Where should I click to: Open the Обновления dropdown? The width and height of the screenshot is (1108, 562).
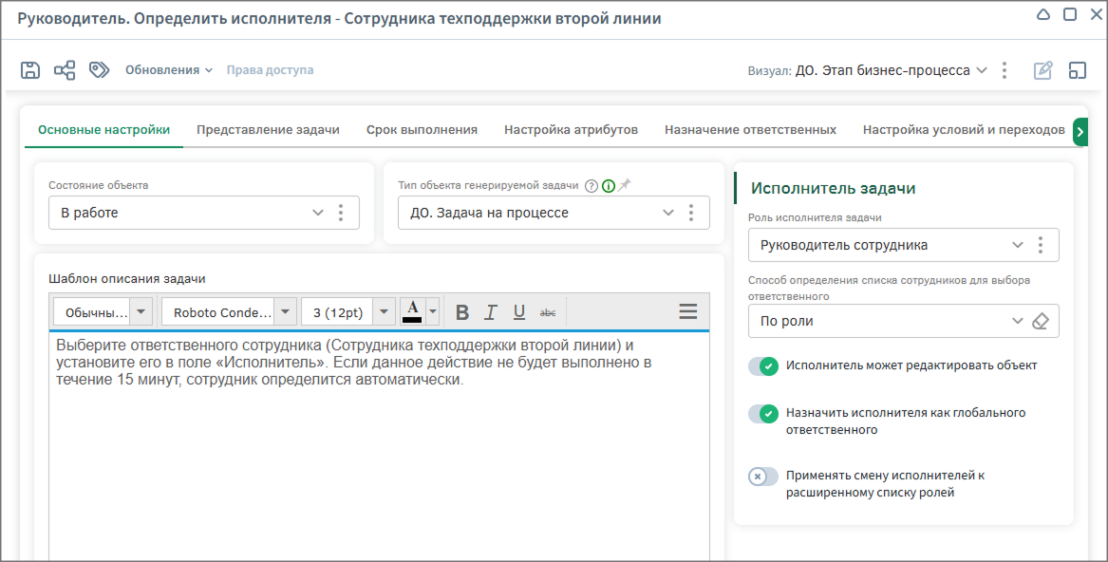point(169,70)
